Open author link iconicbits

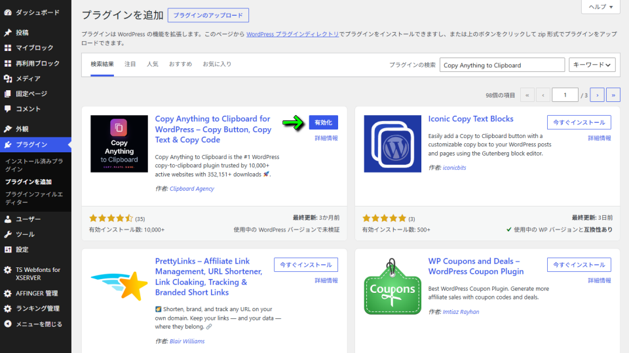point(455,168)
